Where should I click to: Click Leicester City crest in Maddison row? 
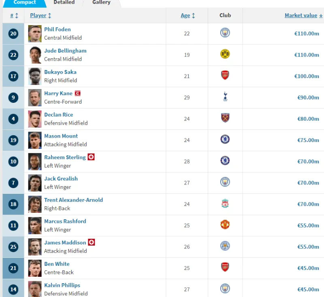click(x=225, y=246)
